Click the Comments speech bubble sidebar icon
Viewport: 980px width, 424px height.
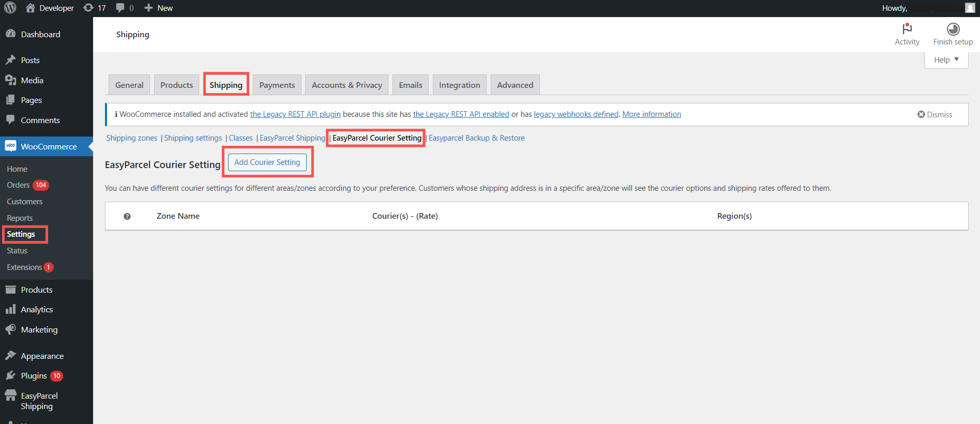click(10, 119)
